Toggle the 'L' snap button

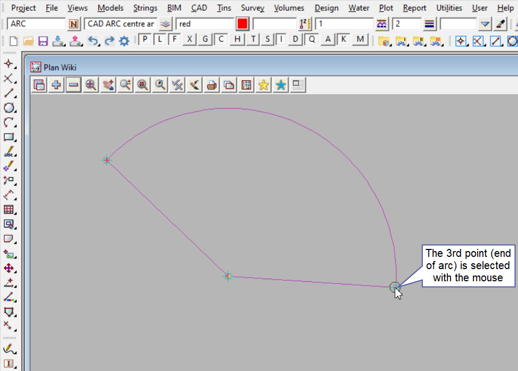pyautogui.click(x=160, y=40)
